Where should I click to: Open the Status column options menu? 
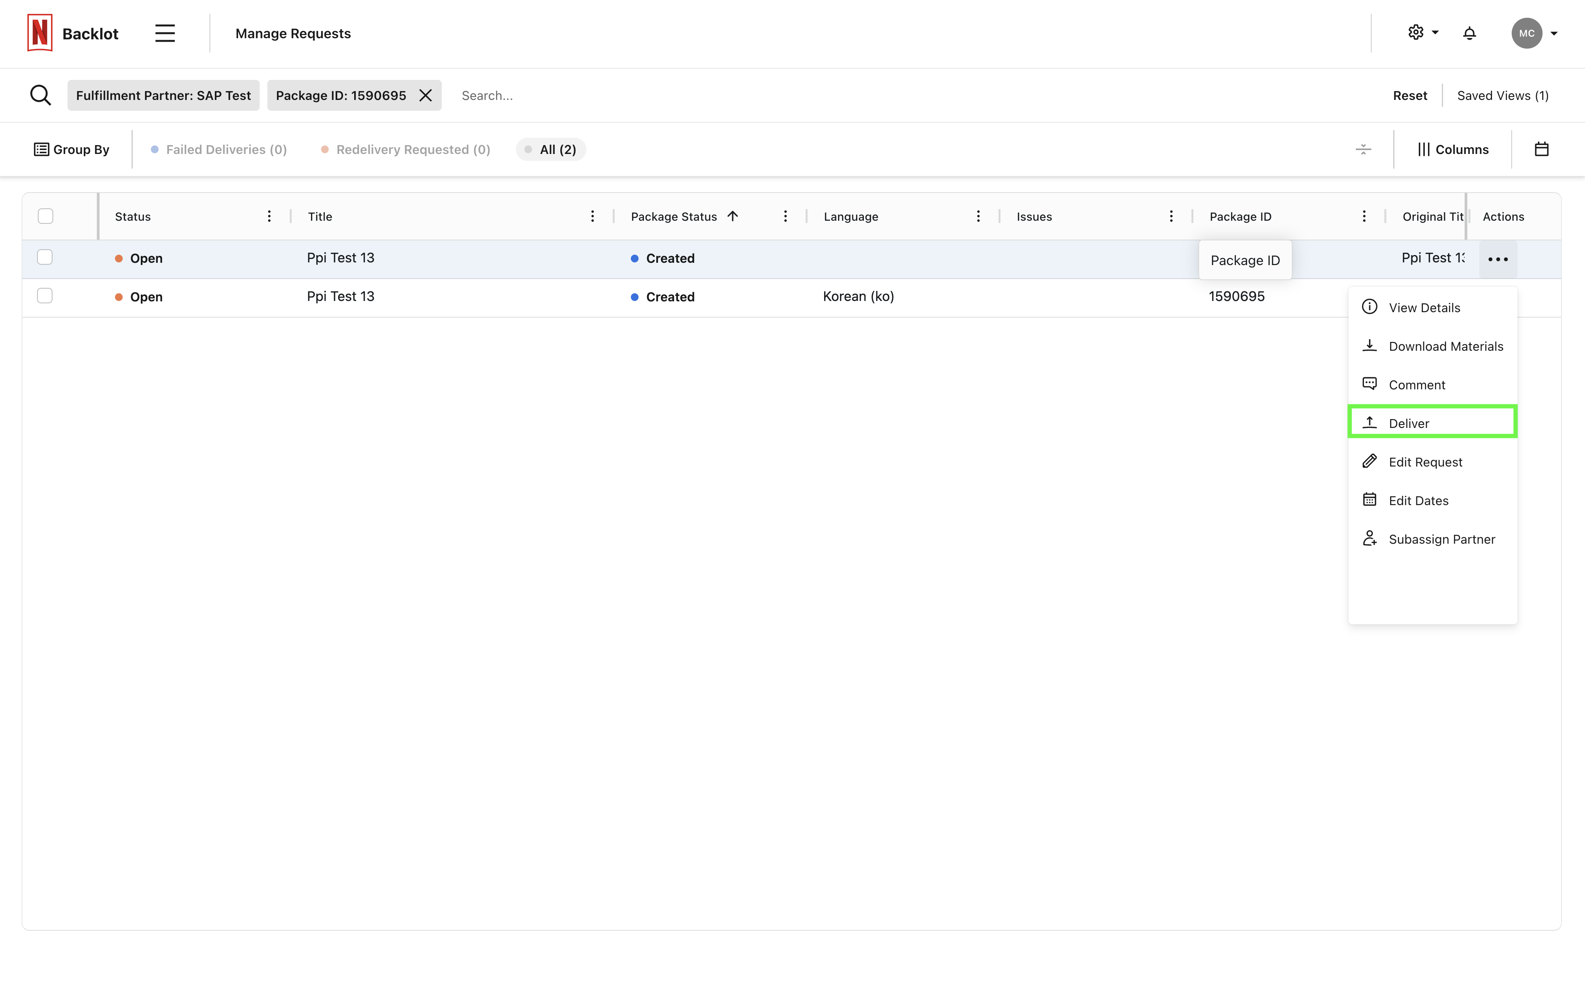pyautogui.click(x=269, y=216)
